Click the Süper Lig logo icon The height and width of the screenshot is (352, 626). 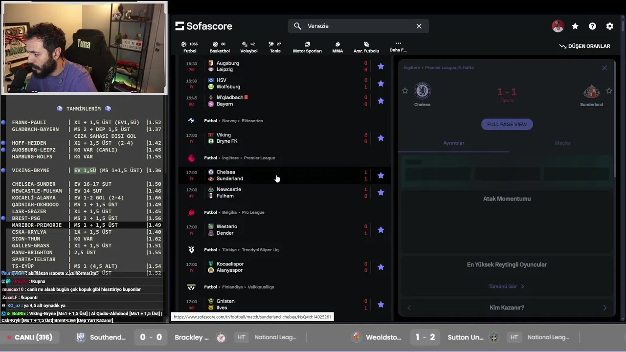point(191,250)
